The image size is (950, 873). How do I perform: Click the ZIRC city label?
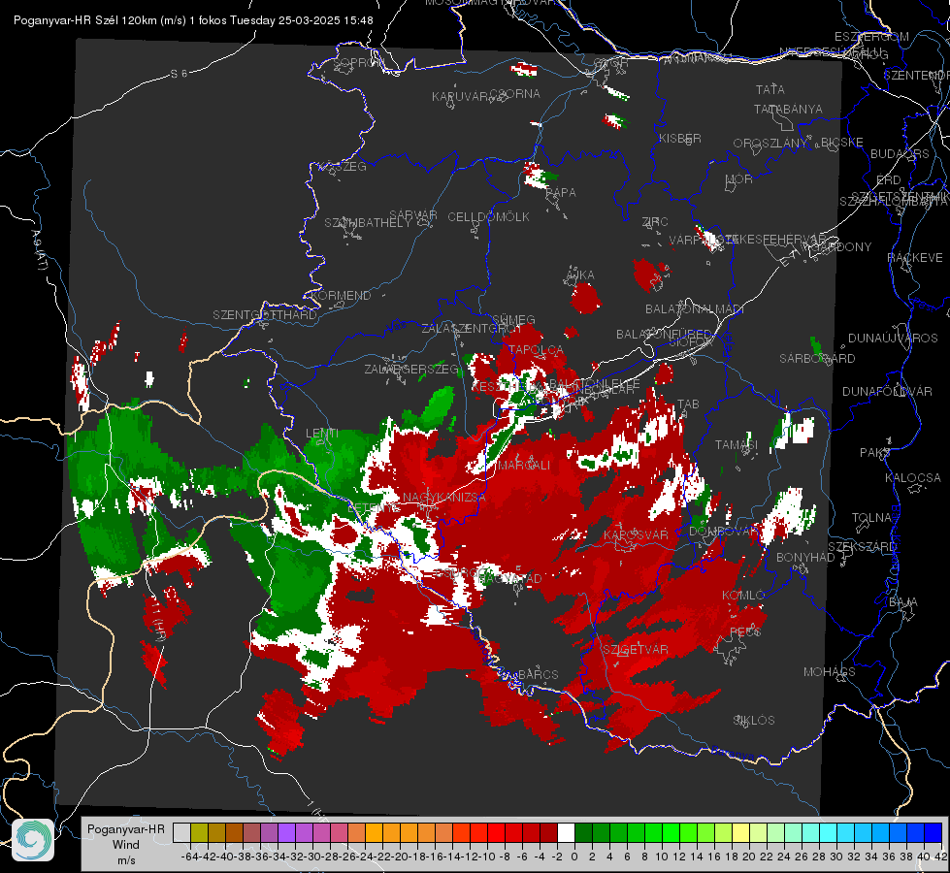pos(655,222)
